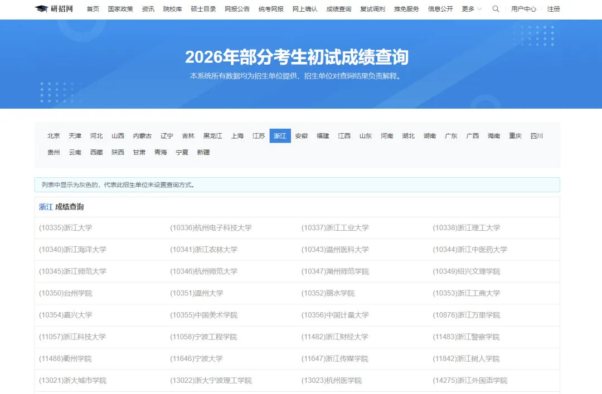The width and height of the screenshot is (602, 394).
Task: Click (11482)浙江财经大学 entry
Action: [x=335, y=337]
